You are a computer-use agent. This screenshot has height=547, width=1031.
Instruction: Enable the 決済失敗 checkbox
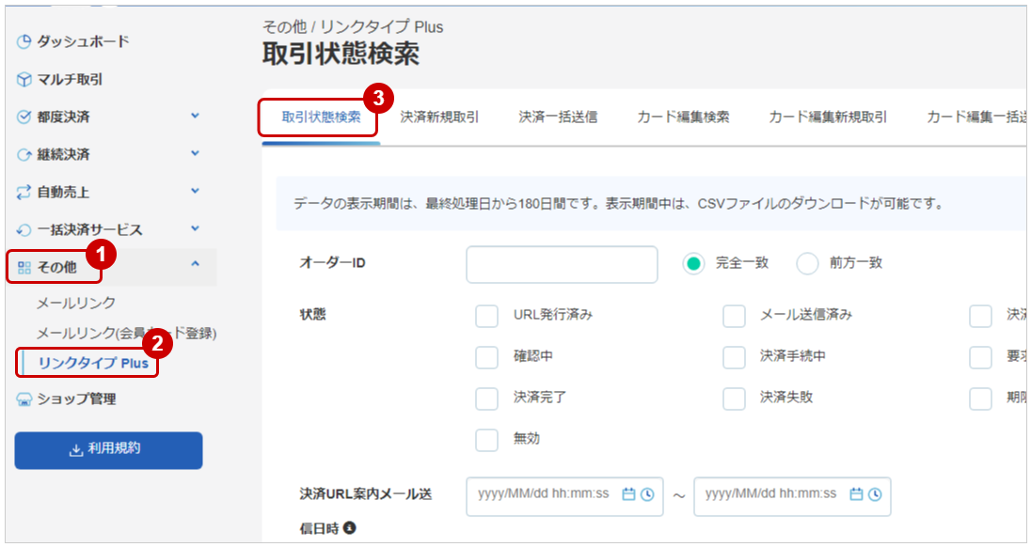point(734,399)
